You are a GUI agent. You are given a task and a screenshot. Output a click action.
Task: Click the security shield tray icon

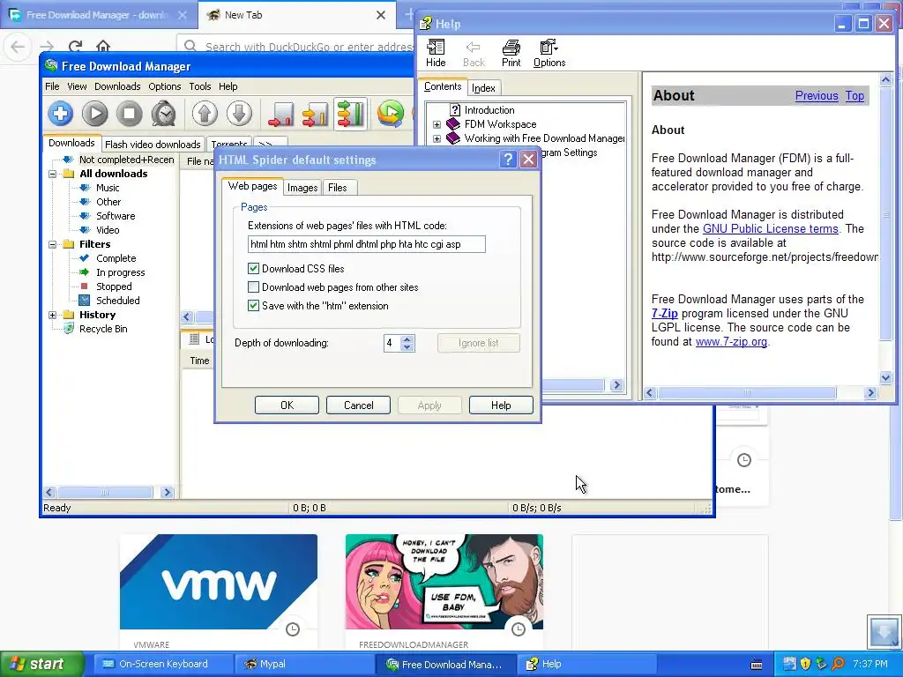point(805,664)
